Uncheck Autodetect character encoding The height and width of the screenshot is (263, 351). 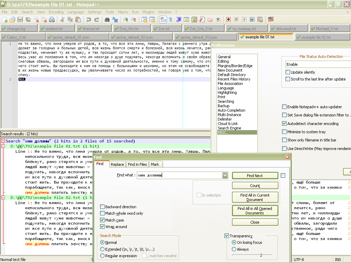(284, 123)
